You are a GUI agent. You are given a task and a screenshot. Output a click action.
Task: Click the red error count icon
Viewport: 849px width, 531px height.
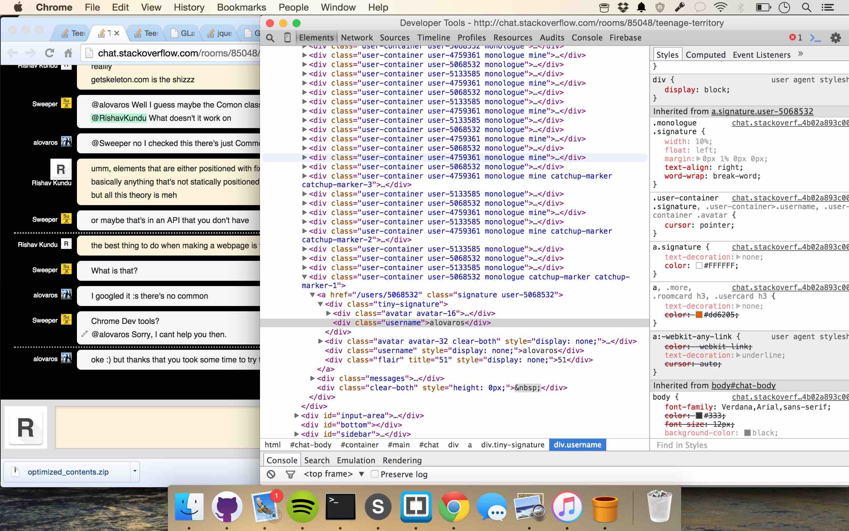793,37
